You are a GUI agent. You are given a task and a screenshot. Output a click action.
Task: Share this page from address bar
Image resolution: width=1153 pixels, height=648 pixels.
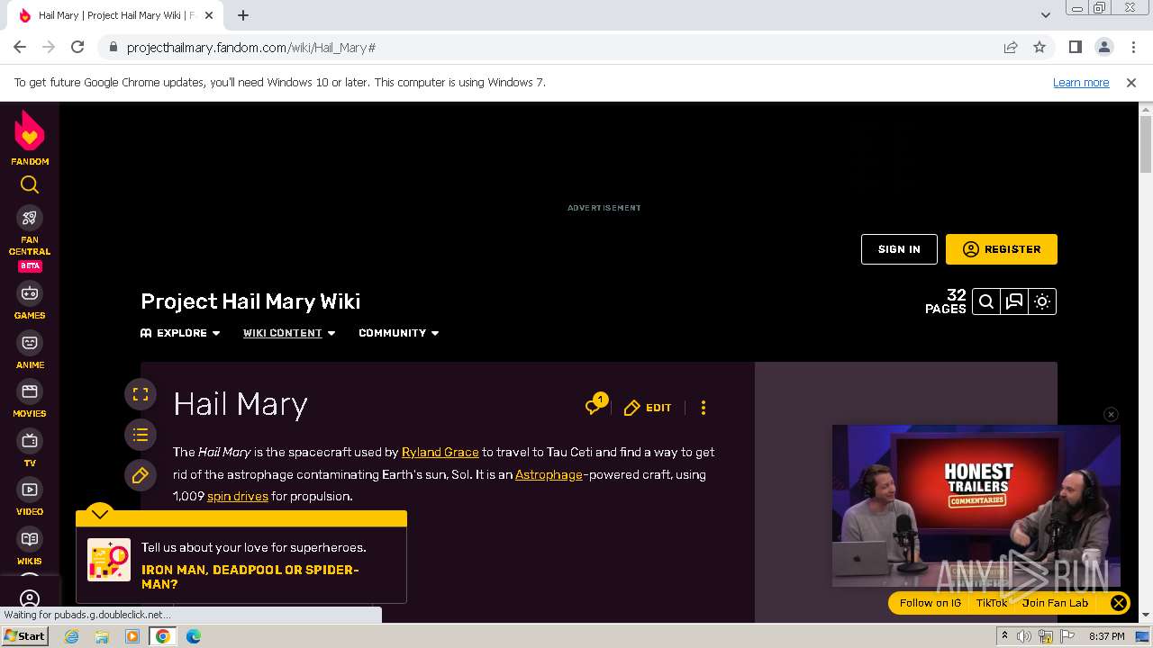tap(1011, 47)
